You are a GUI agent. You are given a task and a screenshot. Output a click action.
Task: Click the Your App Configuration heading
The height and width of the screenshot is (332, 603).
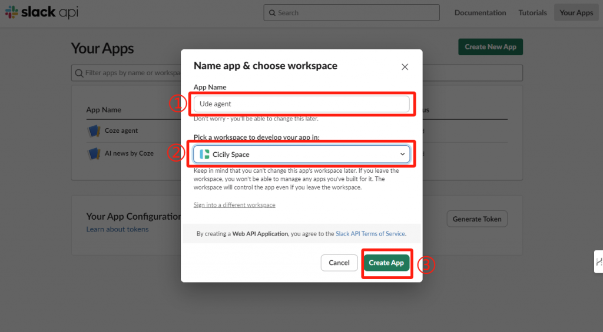coord(134,216)
